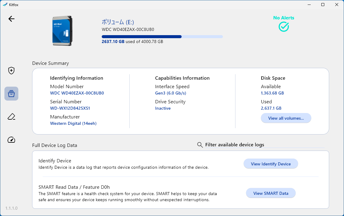344x216 pixels.
Task: Click model number WDC WD40EZAX-00C8UB0 value
Action: [77, 93]
